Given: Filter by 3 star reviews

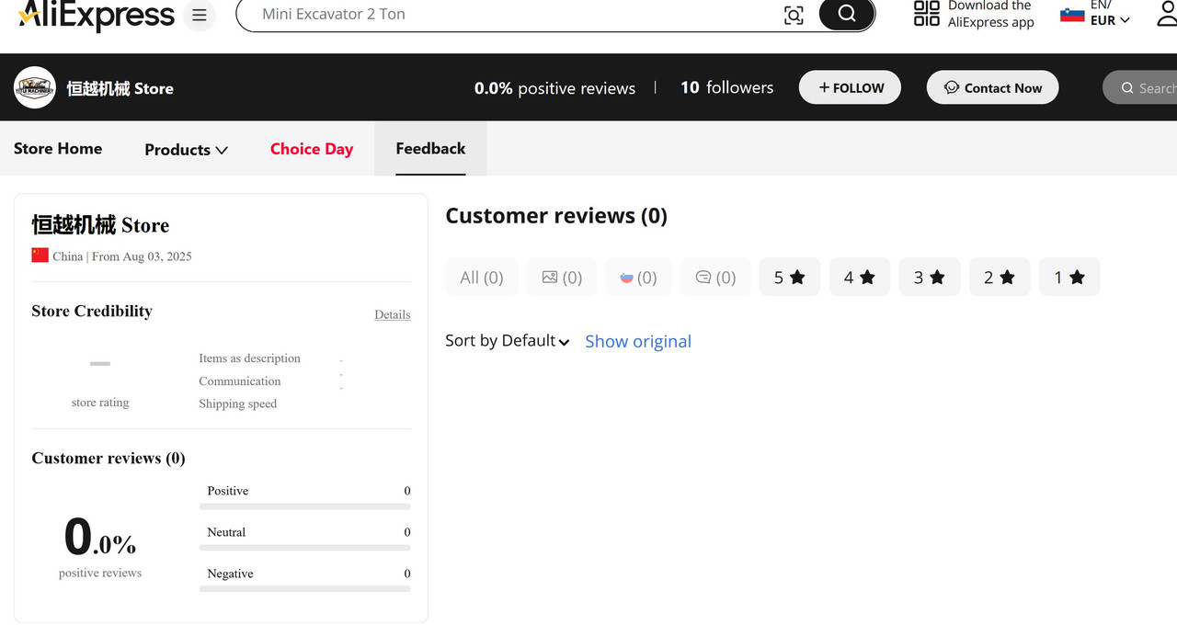Looking at the screenshot, I should [930, 277].
